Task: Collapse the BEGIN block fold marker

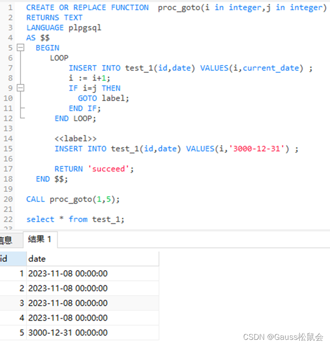Action: point(21,47)
